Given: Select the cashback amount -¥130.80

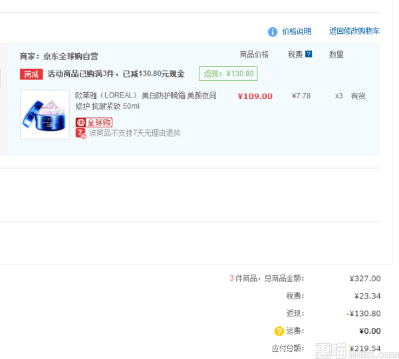Looking at the screenshot, I should [364, 314].
